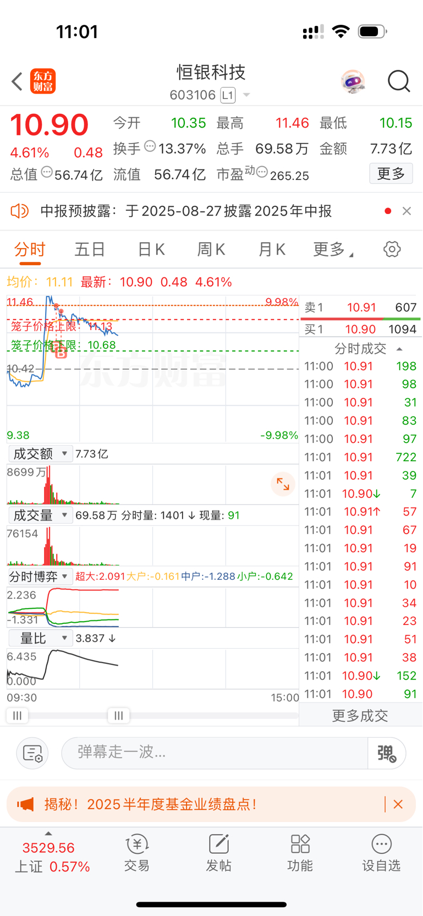Open the 成交量 indicator dropdown

[40, 515]
